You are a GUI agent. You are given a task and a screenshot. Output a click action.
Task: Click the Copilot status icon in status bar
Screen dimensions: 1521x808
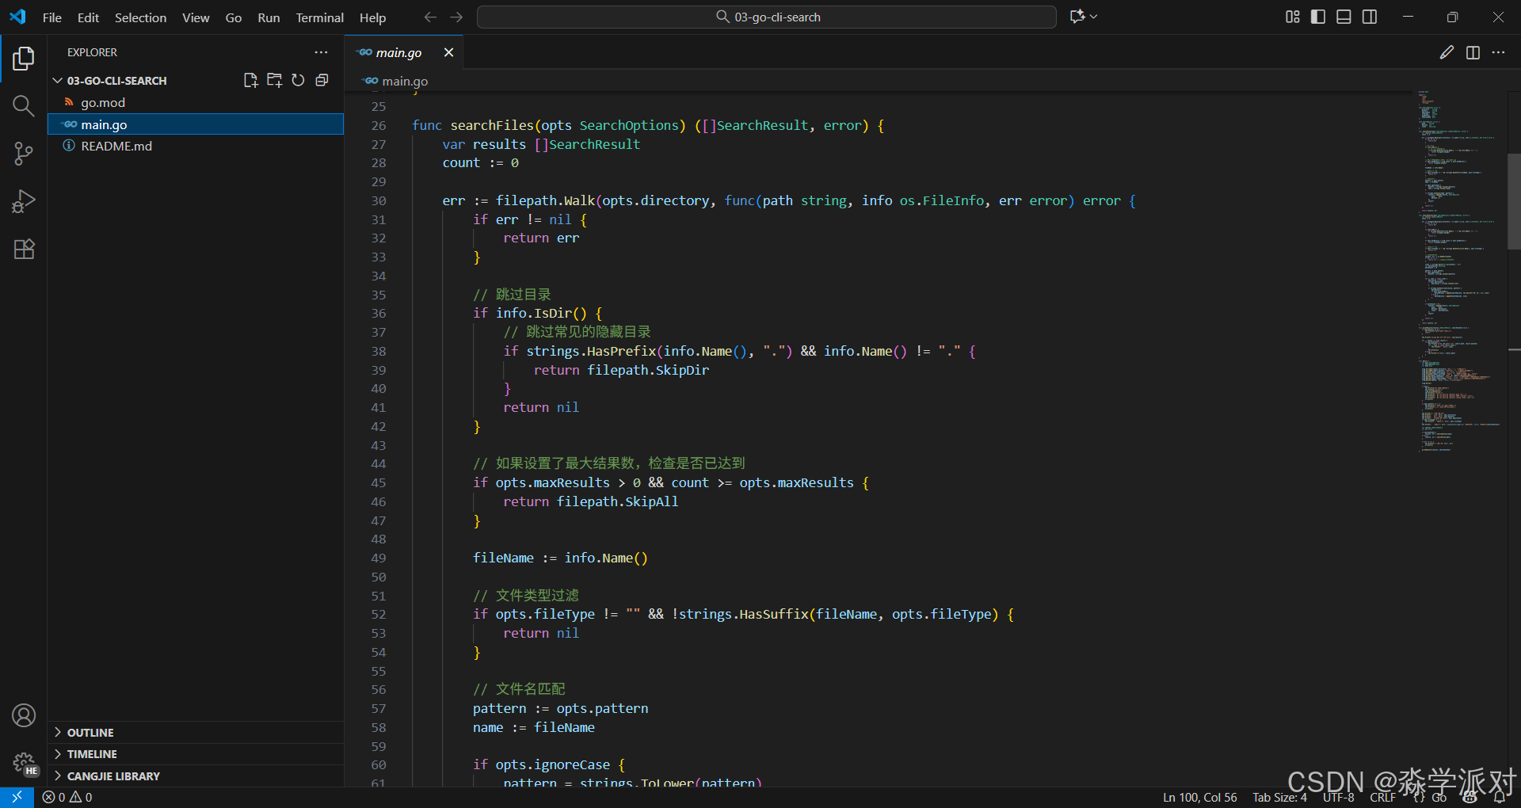(x=1470, y=798)
